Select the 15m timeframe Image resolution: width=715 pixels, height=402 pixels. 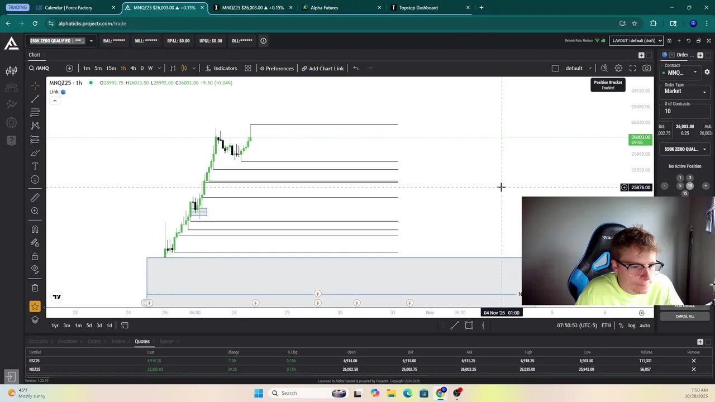[111, 68]
